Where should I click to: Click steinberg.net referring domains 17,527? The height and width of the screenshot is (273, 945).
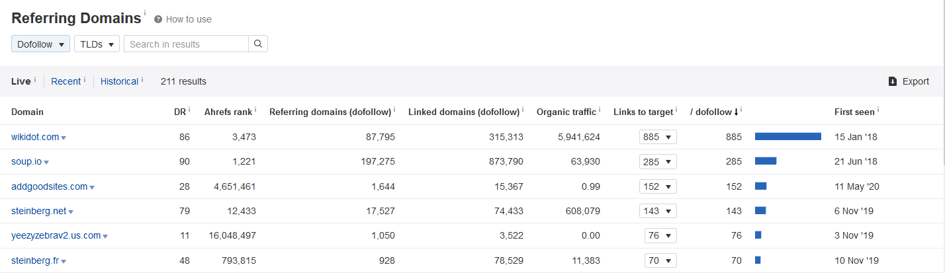379,211
